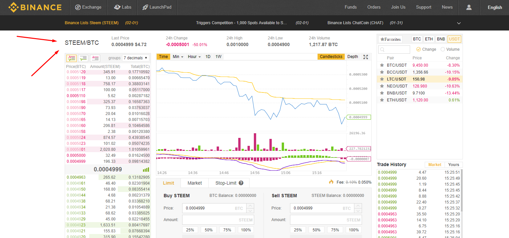Screen dimensions: 509x238
Task: Switch market list to USDT
Action: click(x=454, y=39)
